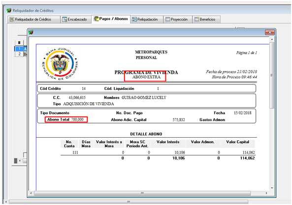Click the GUISAO GOMEZ LUCELY name

pyautogui.click(x=144, y=97)
